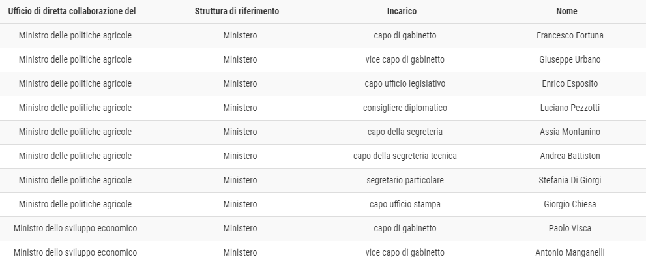The width and height of the screenshot is (646, 264).
Task: Select the name Paolo Visca
Action: [570, 228]
